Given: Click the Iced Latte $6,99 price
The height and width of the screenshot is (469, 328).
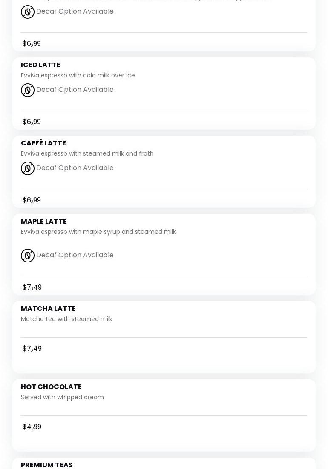Looking at the screenshot, I should pyautogui.click(x=32, y=122).
